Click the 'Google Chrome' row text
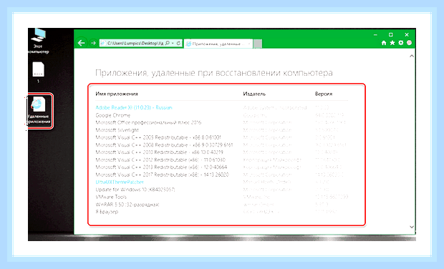Viewport: 444px width, 269px height. click(x=112, y=115)
